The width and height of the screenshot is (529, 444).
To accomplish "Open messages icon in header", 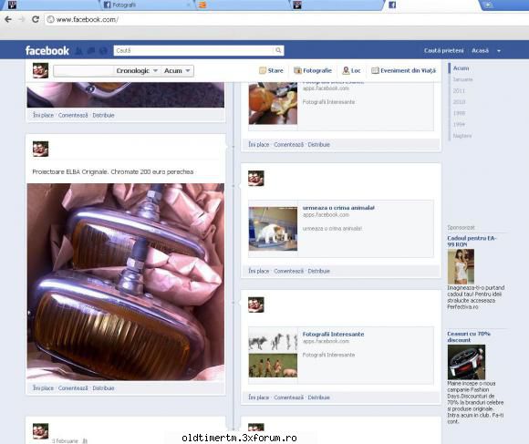I will tap(91, 51).
